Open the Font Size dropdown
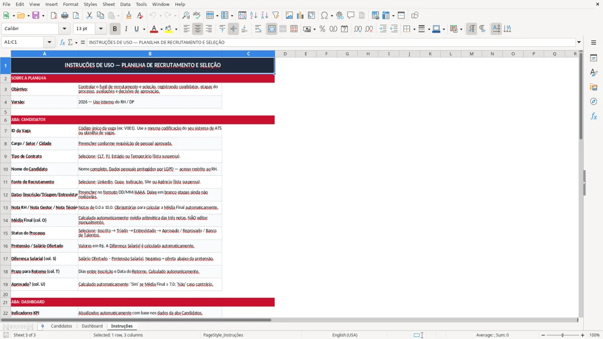The width and height of the screenshot is (603, 339). [x=100, y=29]
